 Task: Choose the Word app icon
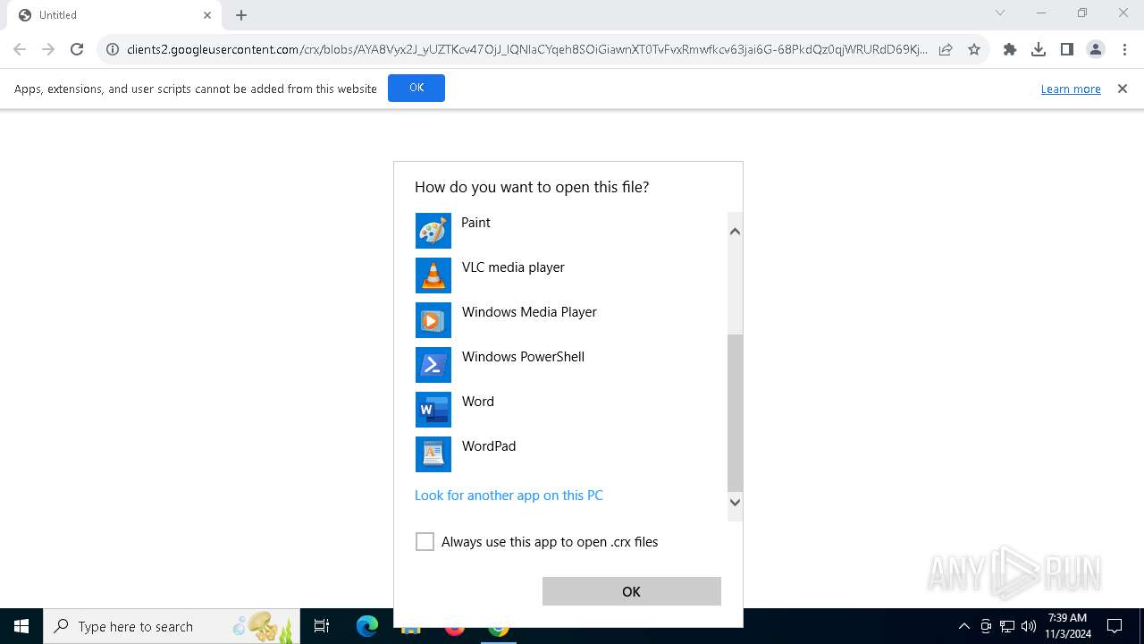(433, 410)
